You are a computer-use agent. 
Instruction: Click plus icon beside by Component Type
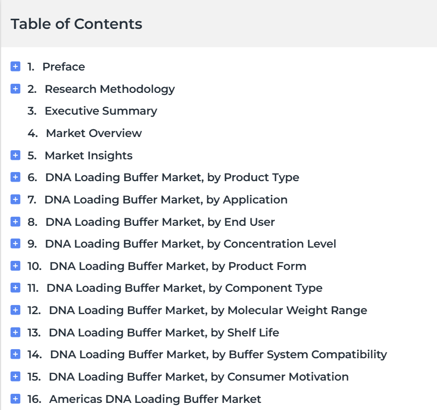click(15, 288)
